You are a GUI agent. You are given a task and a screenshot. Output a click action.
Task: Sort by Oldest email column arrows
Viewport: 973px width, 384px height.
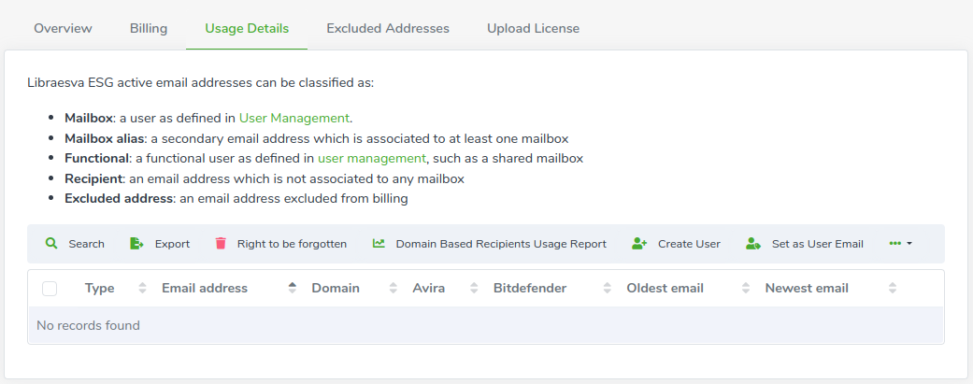tap(745, 288)
